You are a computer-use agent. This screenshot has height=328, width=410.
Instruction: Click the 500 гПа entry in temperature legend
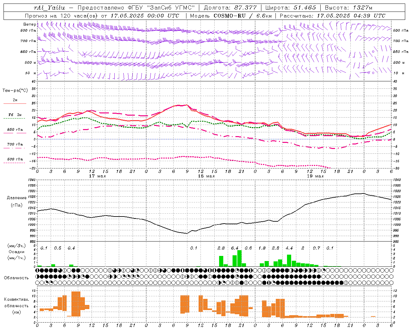[x=15, y=159]
